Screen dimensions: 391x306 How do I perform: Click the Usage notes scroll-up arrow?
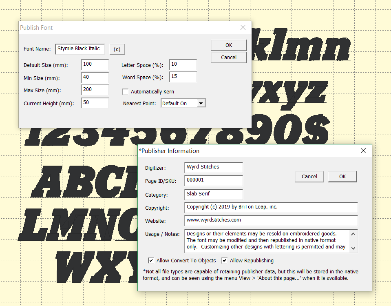pos(354,234)
